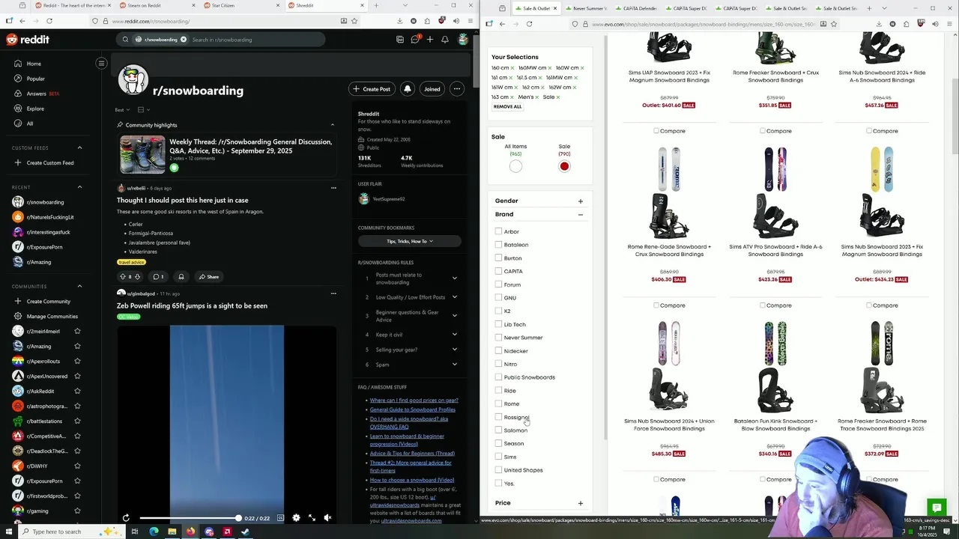Collapse Community highlights section
959x539 pixels.
coord(333,125)
